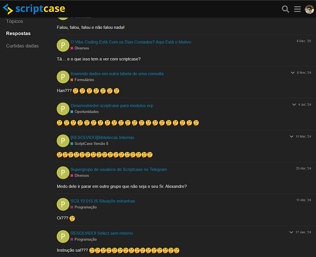The height and width of the screenshot is (257, 316).
Task: Switch to the Tópicos tab
Action: point(14,21)
